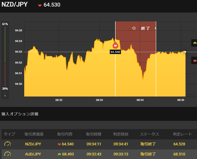
Task: Click the 09:35 time axis label
Action: click(x=181, y=100)
